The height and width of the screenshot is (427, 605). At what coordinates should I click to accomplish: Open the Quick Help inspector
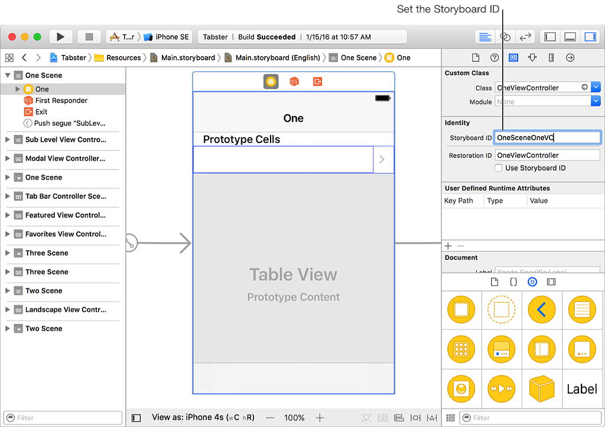[495, 58]
